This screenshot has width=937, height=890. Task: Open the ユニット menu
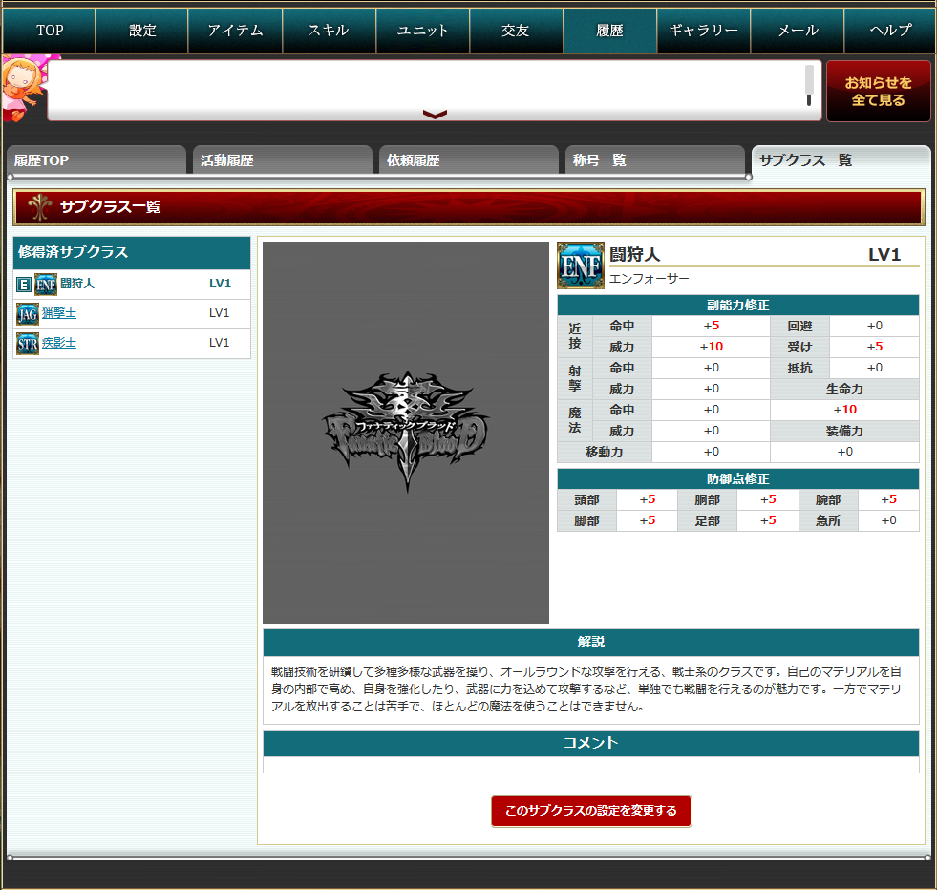pyautogui.click(x=422, y=31)
